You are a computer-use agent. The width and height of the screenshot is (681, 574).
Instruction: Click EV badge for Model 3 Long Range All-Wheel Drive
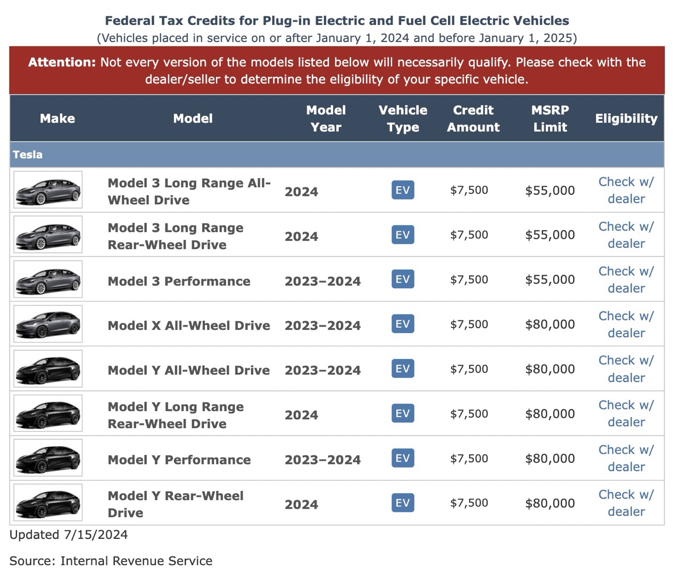point(403,190)
